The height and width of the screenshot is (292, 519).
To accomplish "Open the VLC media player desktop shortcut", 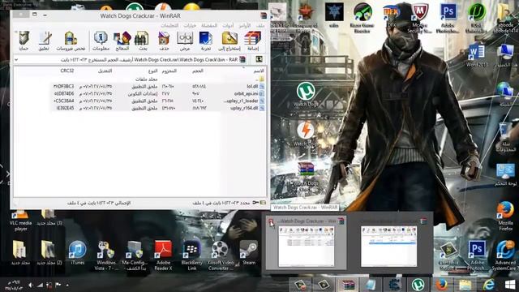I will point(20,221).
